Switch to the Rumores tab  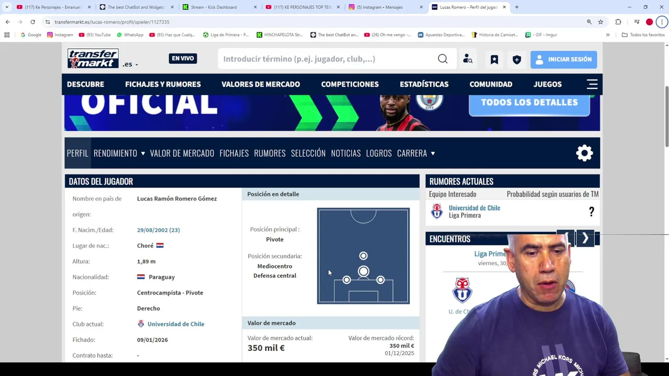click(x=270, y=153)
